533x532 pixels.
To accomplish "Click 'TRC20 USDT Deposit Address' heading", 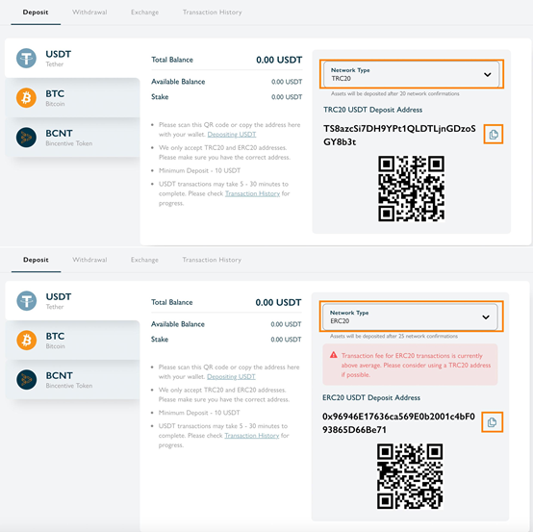I will [x=373, y=110].
